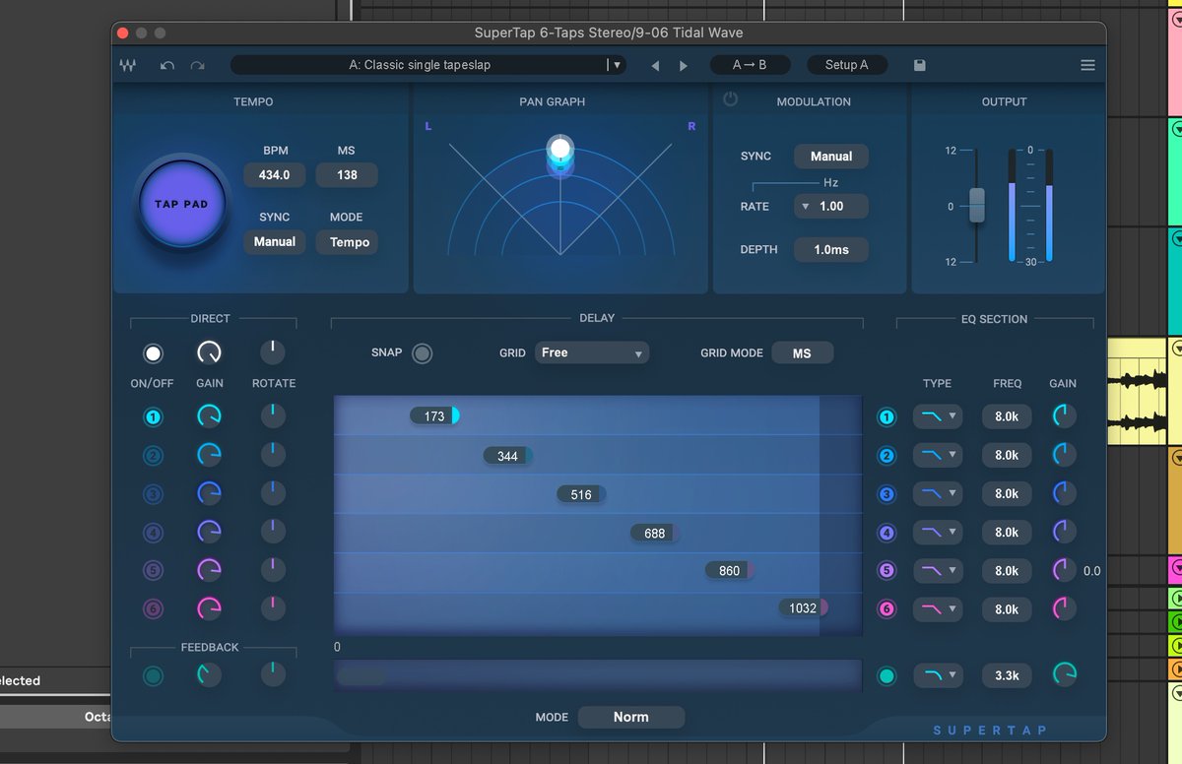The width and height of the screenshot is (1182, 764).
Task: Enable tap 5 on/off button
Action: 153,571
